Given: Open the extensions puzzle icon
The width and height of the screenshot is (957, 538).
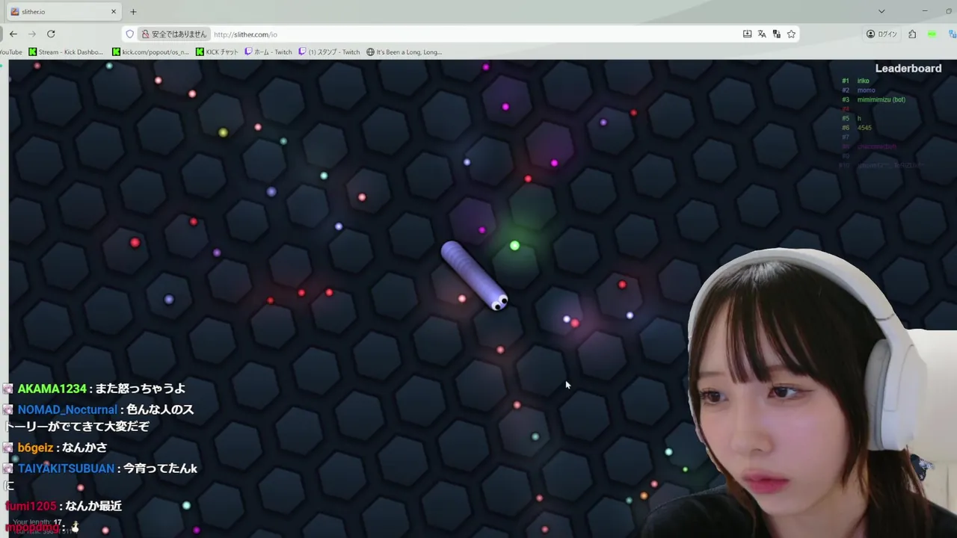Looking at the screenshot, I should pos(912,34).
